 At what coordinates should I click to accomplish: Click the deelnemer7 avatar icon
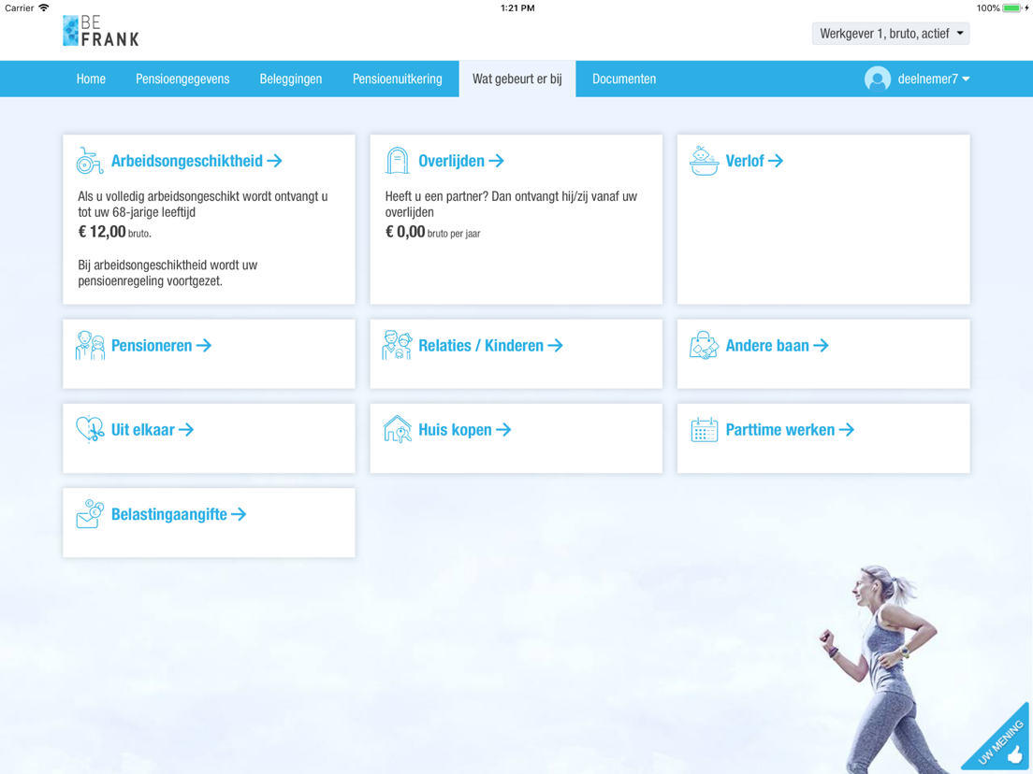coord(878,79)
